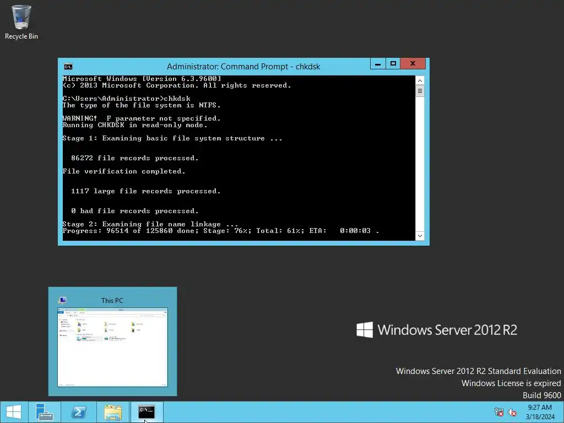This screenshot has width=564, height=423.
Task: Click the muted volume tray icon
Action: 512,412
